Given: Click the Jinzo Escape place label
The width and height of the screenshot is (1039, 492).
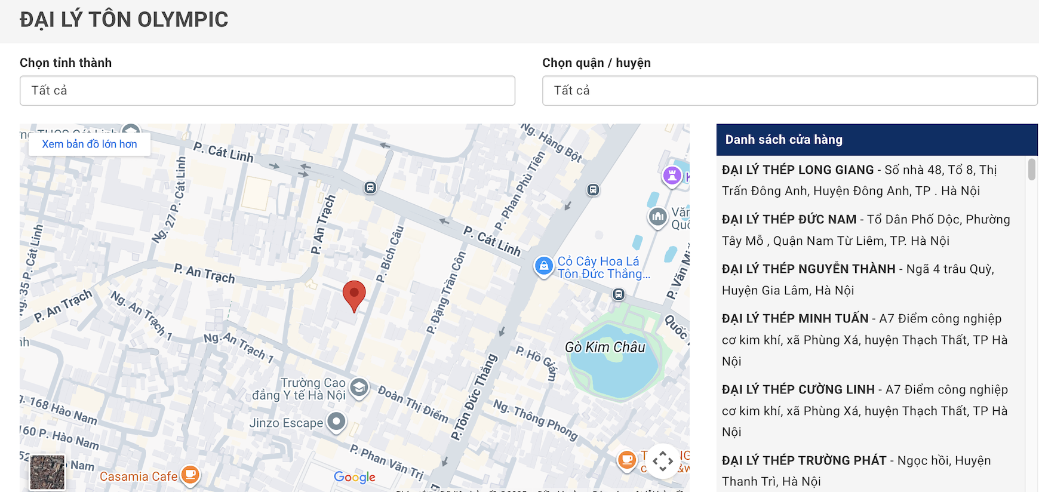Looking at the screenshot, I should [x=286, y=423].
